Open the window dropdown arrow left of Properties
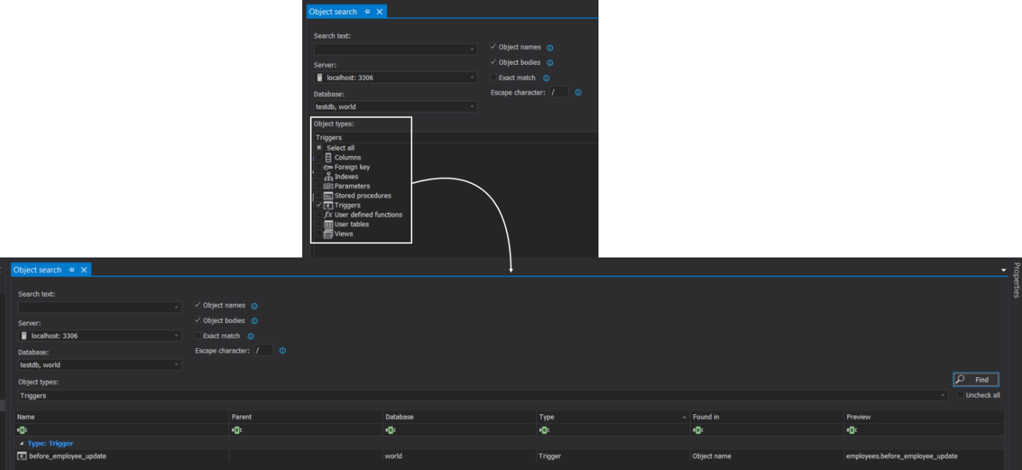This screenshot has height=470, width=1022. pyautogui.click(x=1003, y=270)
